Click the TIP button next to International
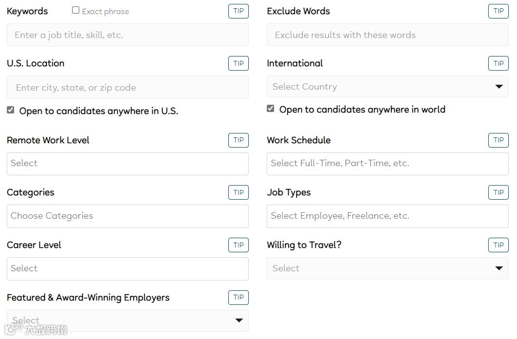This screenshot has height=339, width=517. pyautogui.click(x=498, y=63)
